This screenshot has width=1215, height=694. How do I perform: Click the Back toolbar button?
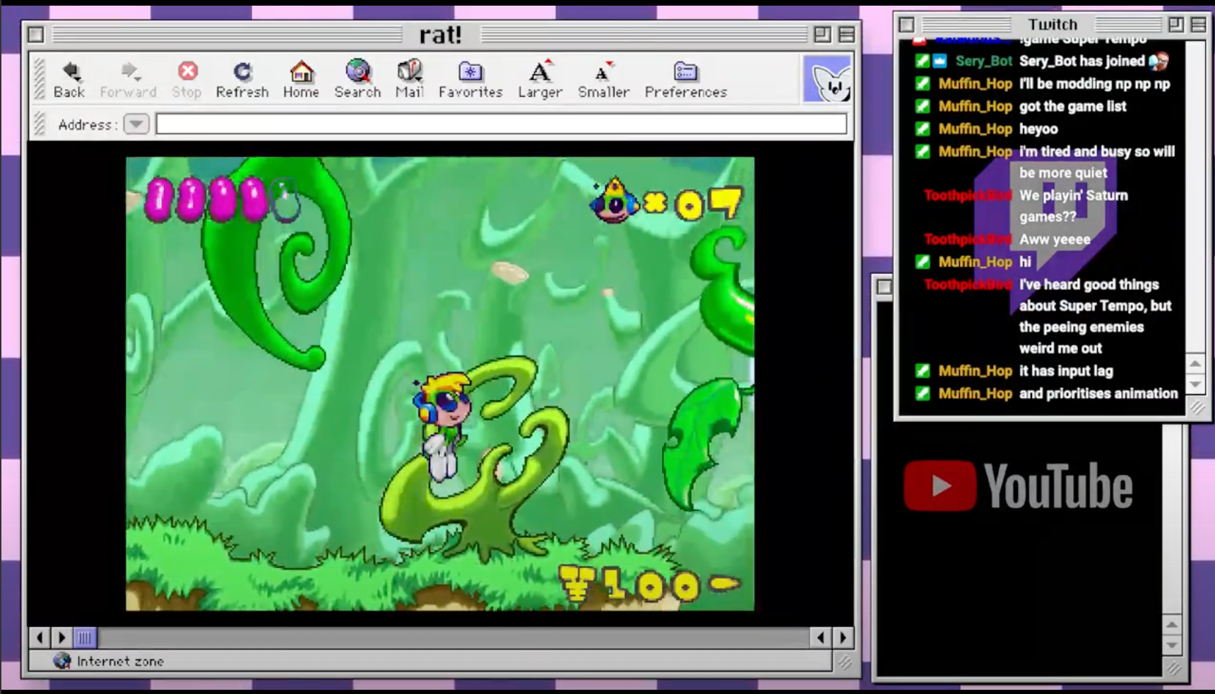(x=69, y=79)
